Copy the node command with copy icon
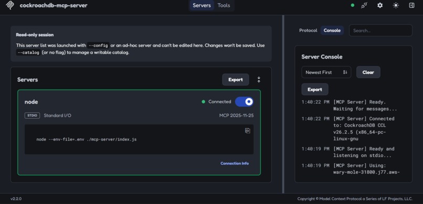The width and height of the screenshot is (423, 204). (247, 131)
